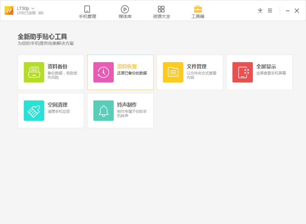The width and height of the screenshot is (306, 224).
Task: Open the 空间清理 title link
Action: tap(57, 105)
